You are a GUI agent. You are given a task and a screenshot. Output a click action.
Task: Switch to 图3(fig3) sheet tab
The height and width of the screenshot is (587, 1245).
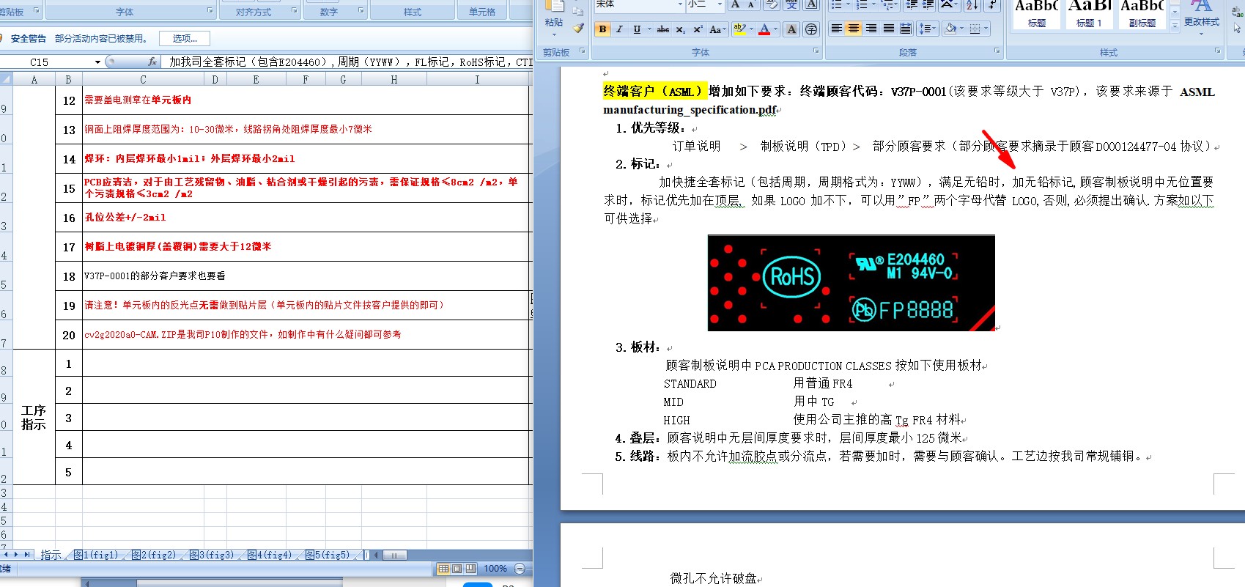pyautogui.click(x=212, y=555)
